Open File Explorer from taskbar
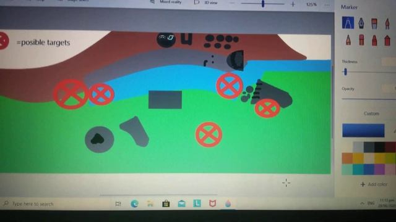The height and width of the screenshot is (222, 396). [150, 203]
